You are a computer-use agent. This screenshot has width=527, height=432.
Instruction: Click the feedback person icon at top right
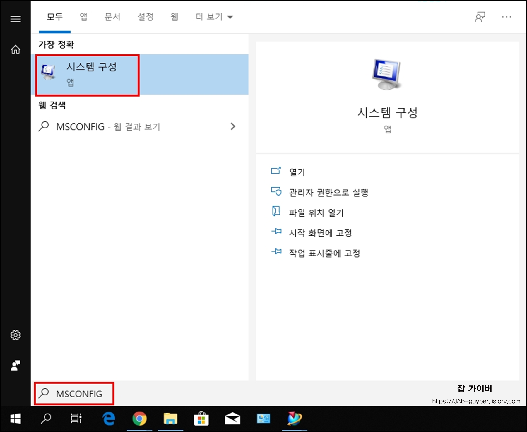480,17
